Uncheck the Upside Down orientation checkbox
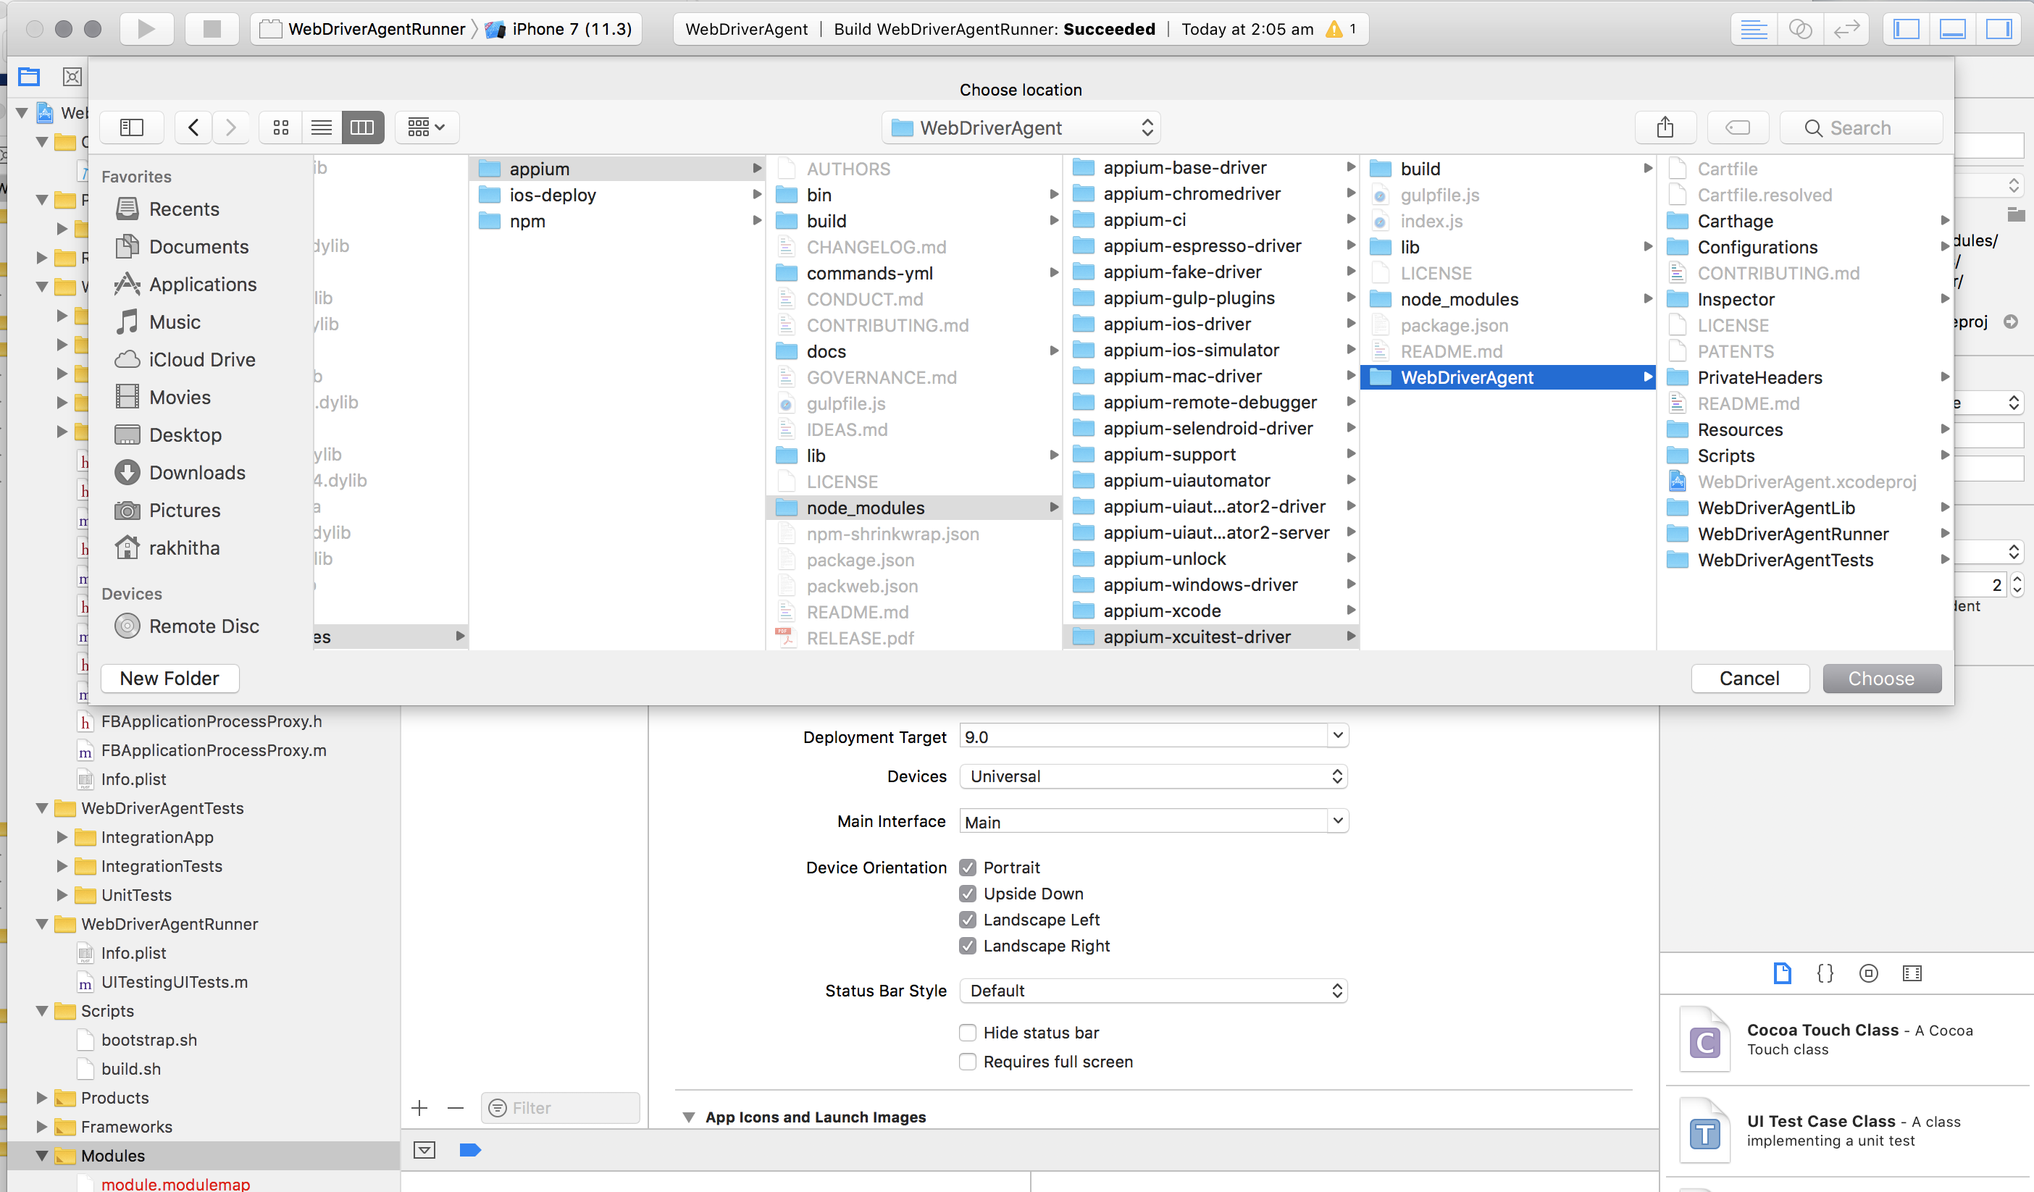Image resolution: width=2034 pixels, height=1192 pixels. (968, 894)
